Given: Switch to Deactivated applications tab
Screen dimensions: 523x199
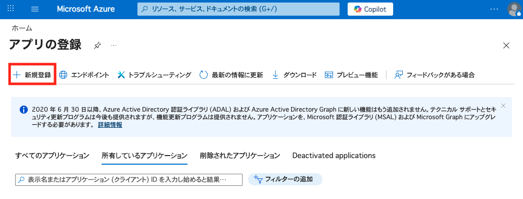Looking at the screenshot, I should (334, 156).
